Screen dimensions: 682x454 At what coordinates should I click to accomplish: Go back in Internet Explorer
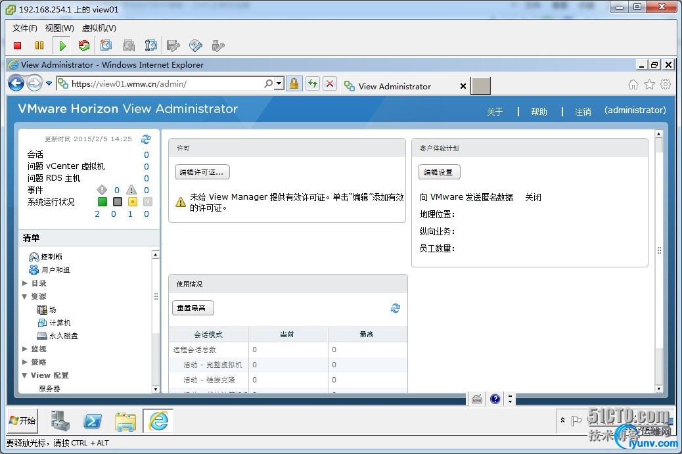(x=16, y=83)
